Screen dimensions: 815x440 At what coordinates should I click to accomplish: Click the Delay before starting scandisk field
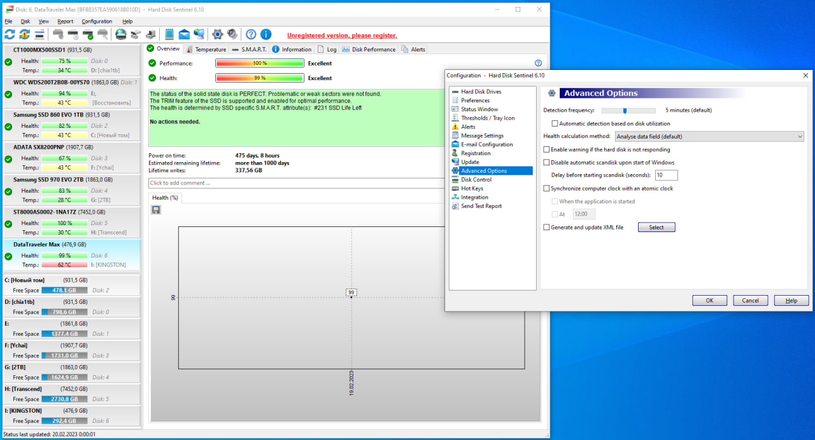pos(666,175)
